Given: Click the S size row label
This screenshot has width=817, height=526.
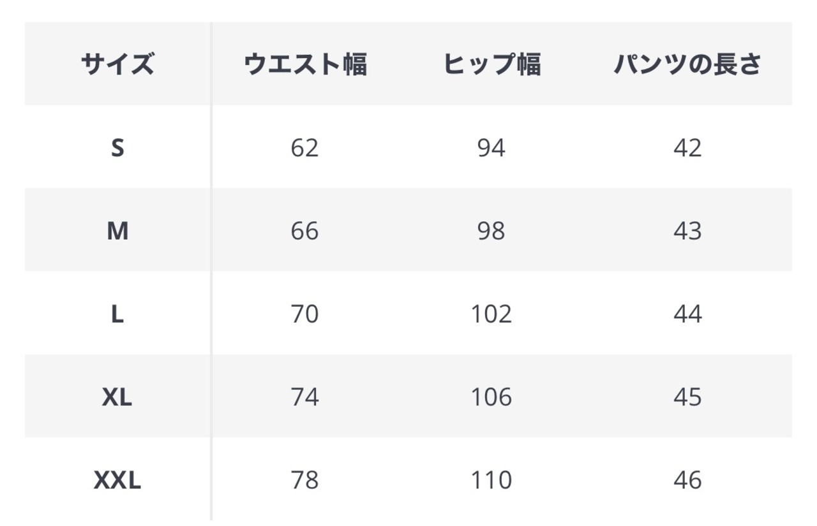Looking at the screenshot, I should [117, 148].
